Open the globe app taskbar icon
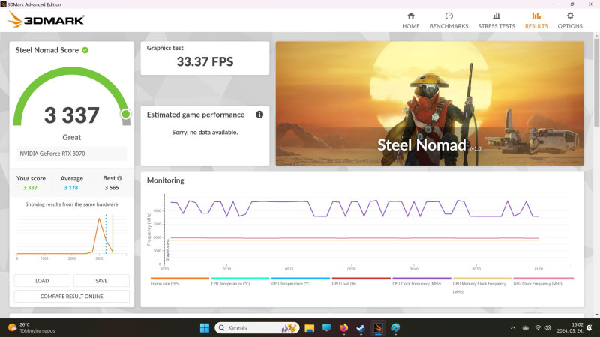This screenshot has width=600, height=337. pyautogui.click(x=395, y=328)
